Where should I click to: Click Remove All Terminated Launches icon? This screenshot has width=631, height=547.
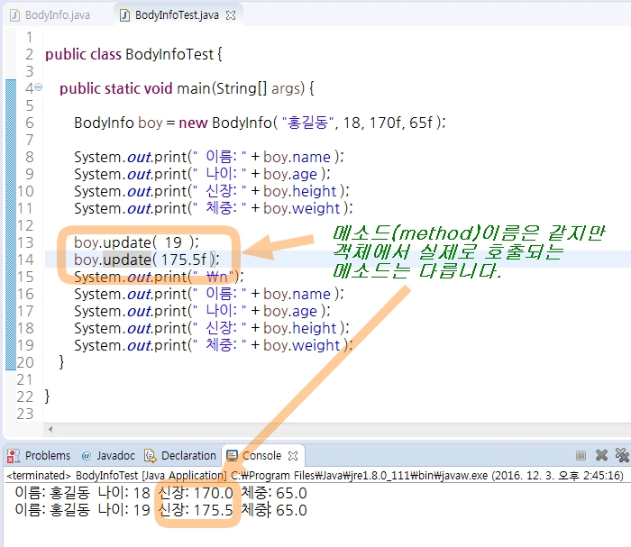[622, 455]
